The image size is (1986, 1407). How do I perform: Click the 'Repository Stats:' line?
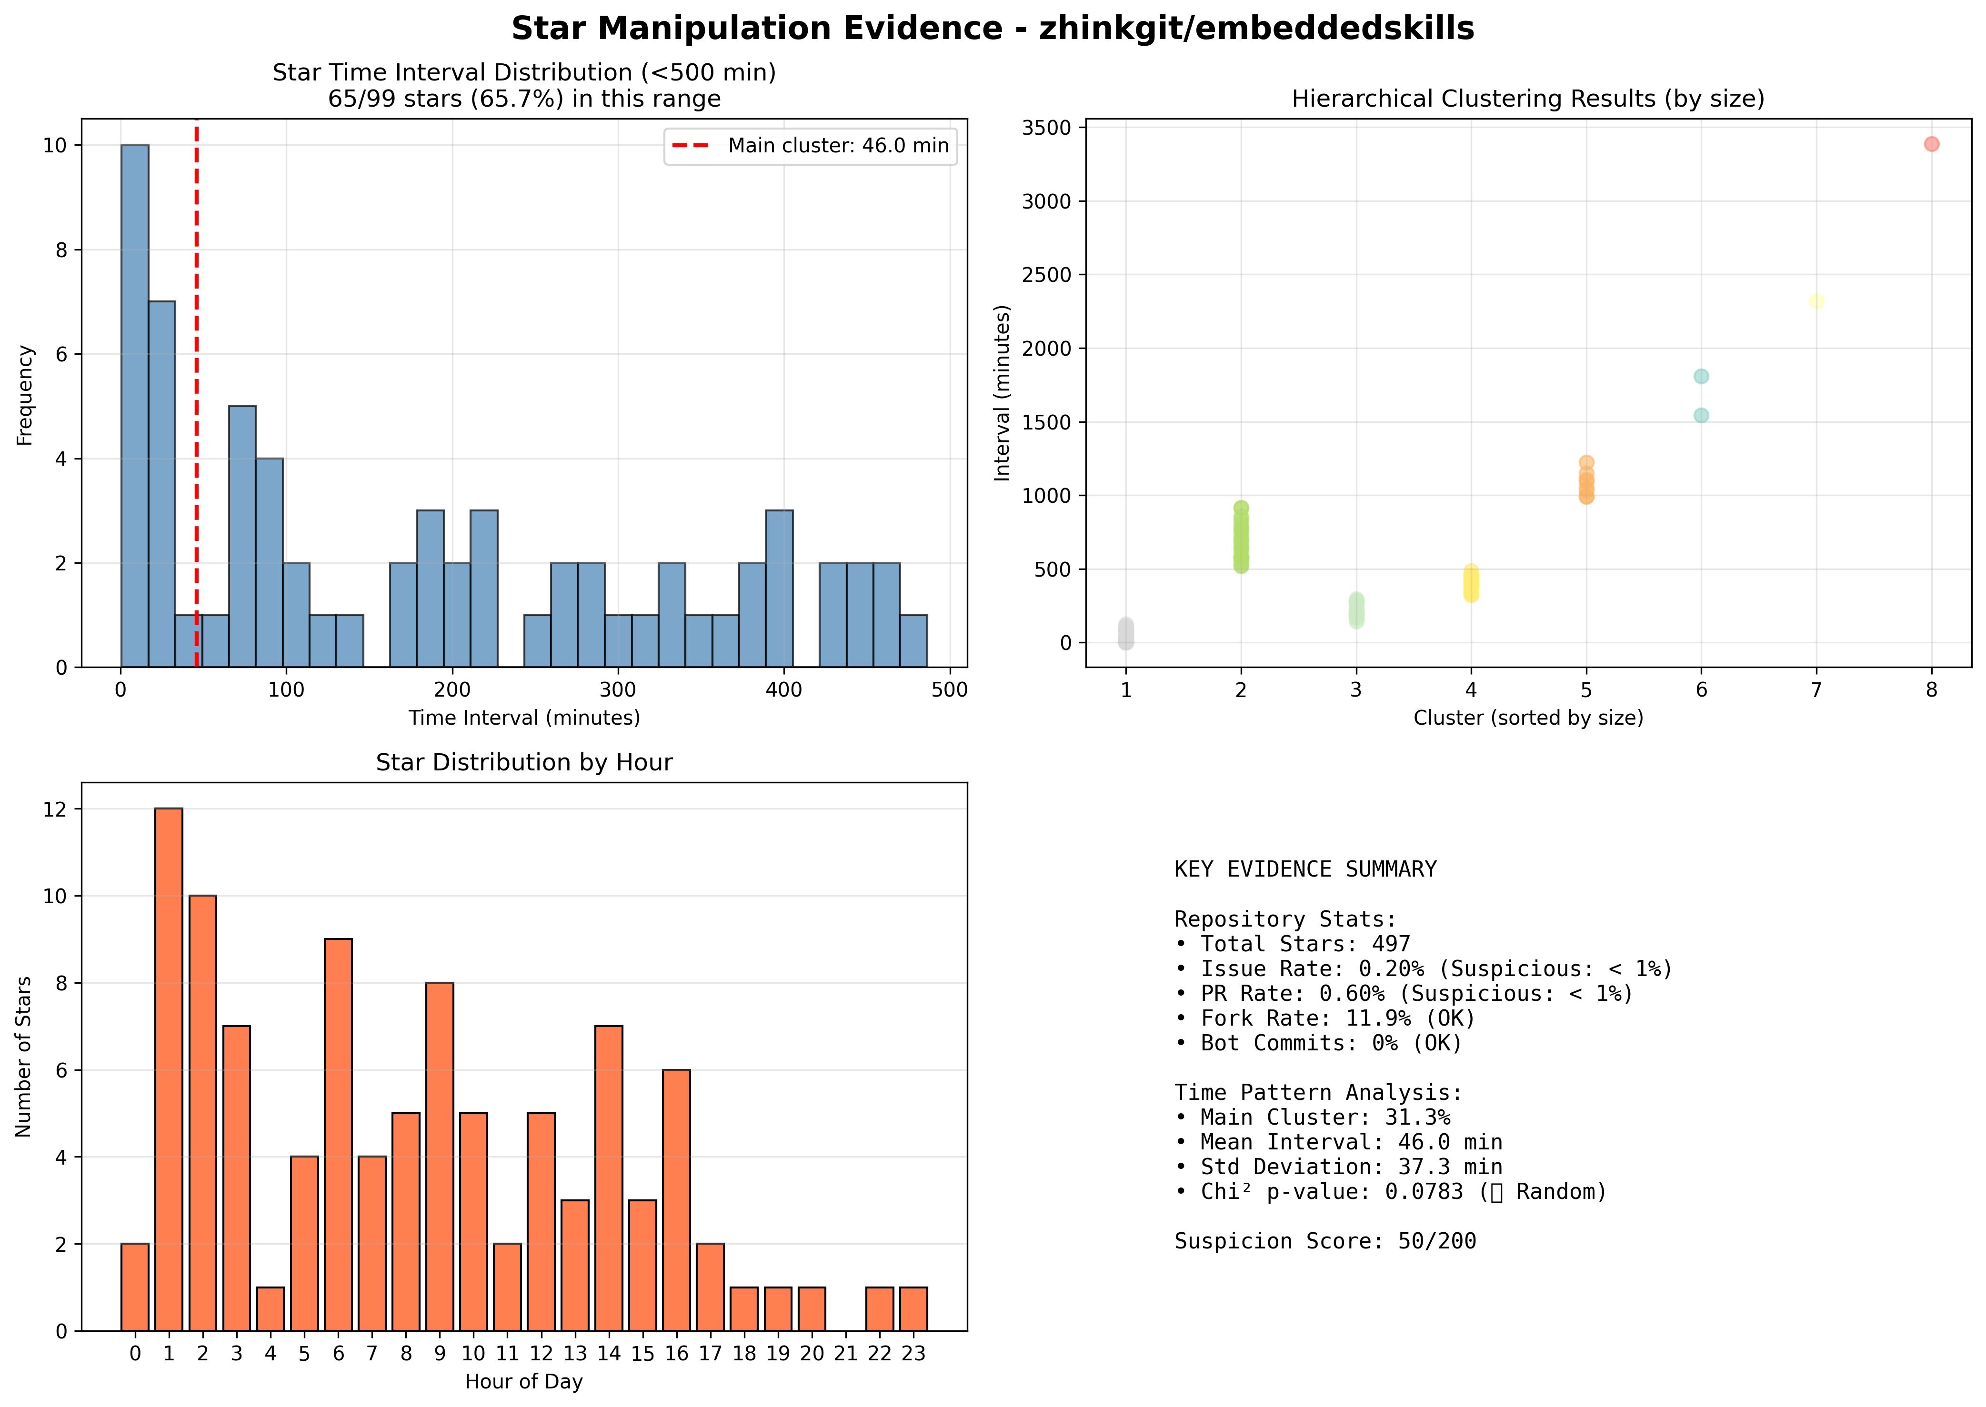(1286, 919)
